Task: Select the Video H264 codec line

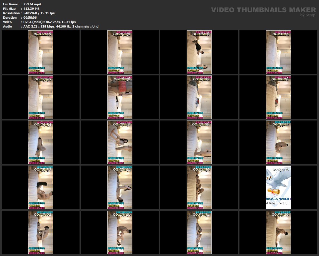Action: [x=50, y=22]
